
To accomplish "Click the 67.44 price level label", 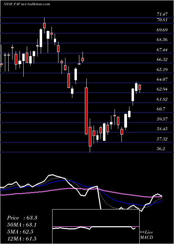I will point(163,50).
